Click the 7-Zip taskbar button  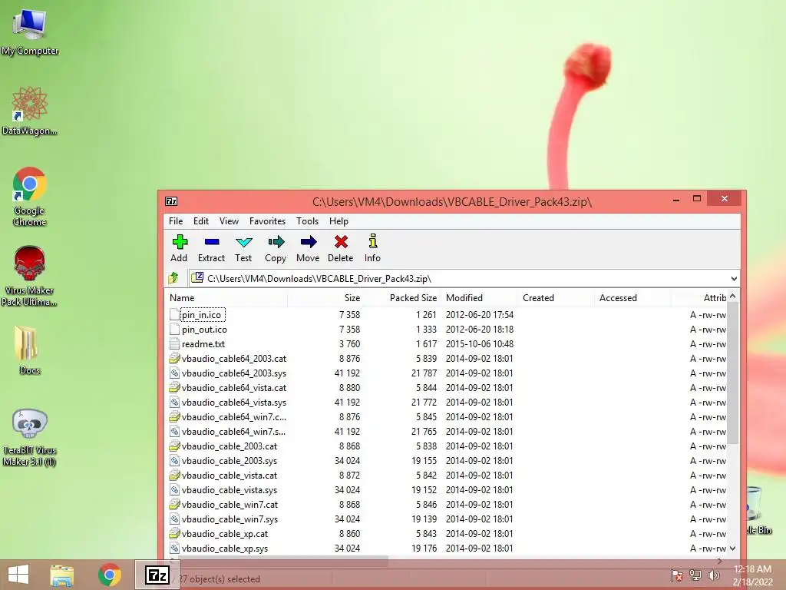[157, 575]
